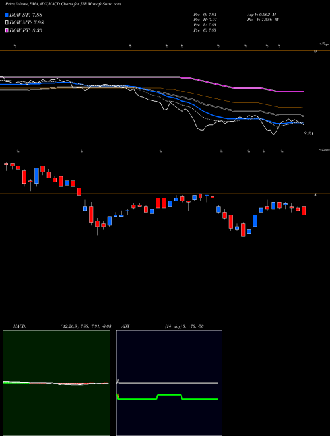Click the '<Tops' marker row label
The height and width of the screenshot is (436, 330).
click(324, 44)
